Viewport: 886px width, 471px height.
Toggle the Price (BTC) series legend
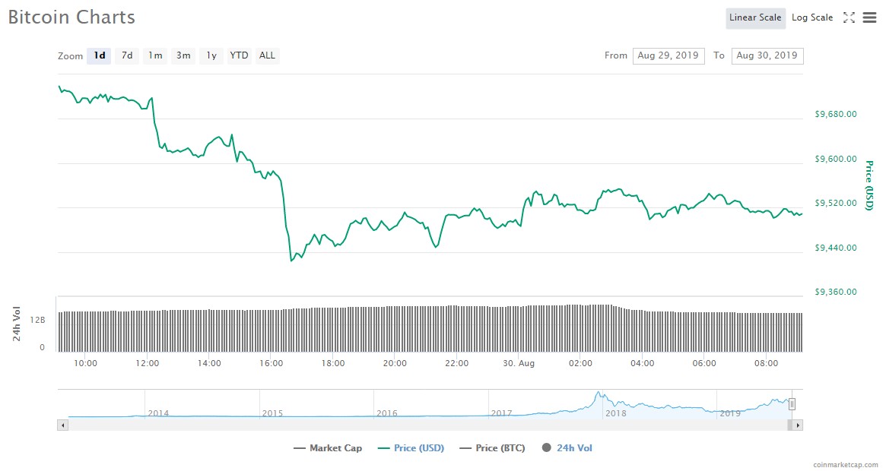coord(493,448)
